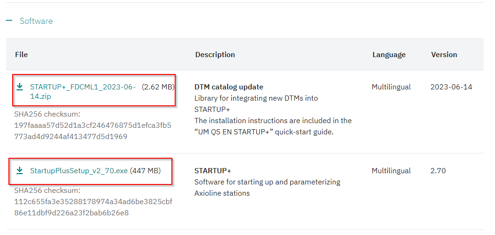Click the Language column header
This screenshot has height=235, width=495.
[389, 55]
